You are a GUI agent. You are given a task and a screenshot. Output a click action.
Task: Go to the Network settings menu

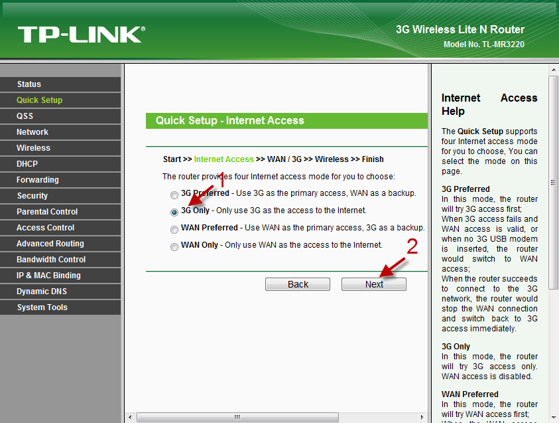point(60,132)
